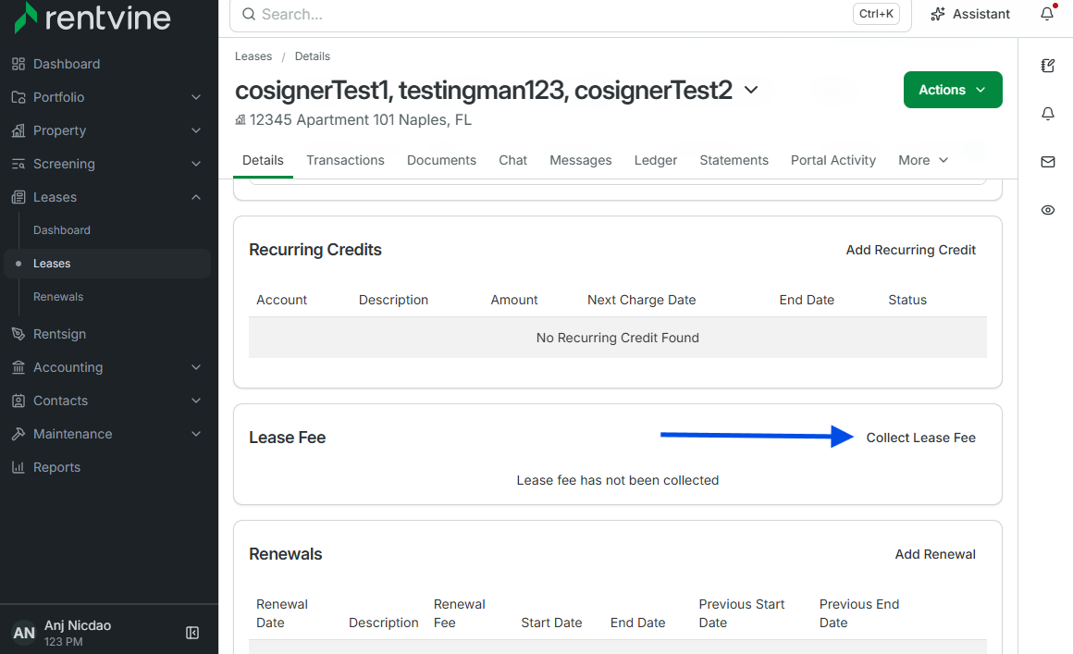Expand the Contacts menu chevron
The height and width of the screenshot is (654, 1073).
click(x=196, y=401)
